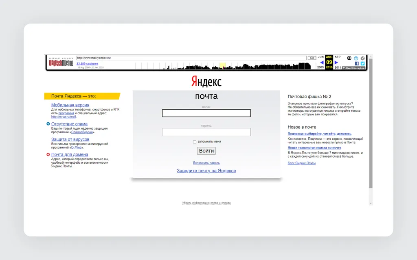Open Подписки: выбирайте, читайте, делитесь link
This screenshot has width=417, height=260.
click(319, 134)
